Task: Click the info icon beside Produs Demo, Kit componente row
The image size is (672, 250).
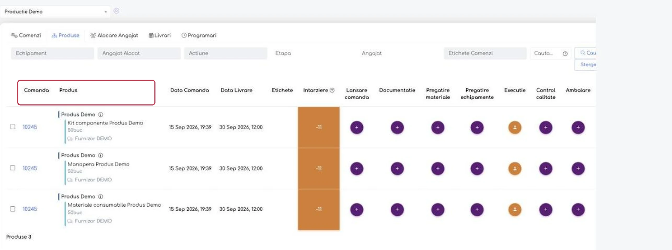Action: pos(101,115)
